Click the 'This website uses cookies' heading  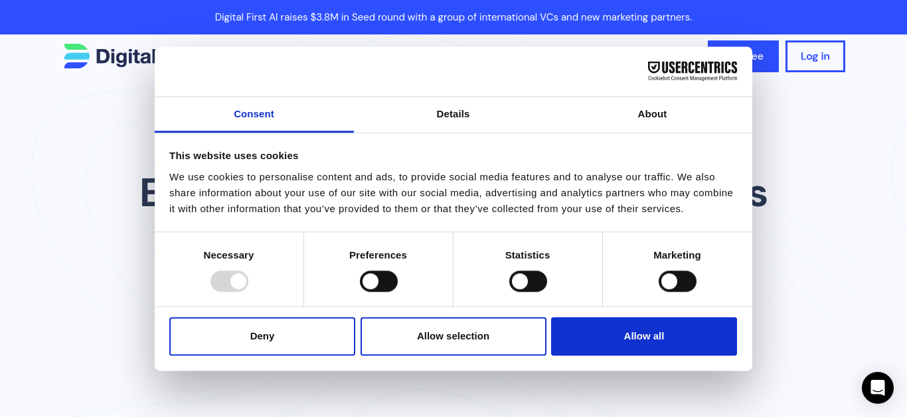234,156
